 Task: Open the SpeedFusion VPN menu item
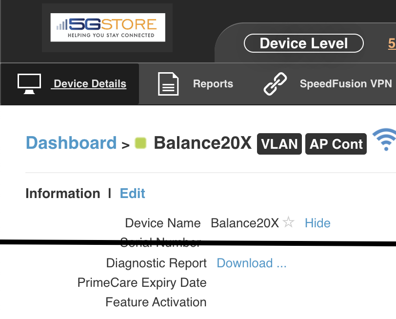(x=346, y=83)
